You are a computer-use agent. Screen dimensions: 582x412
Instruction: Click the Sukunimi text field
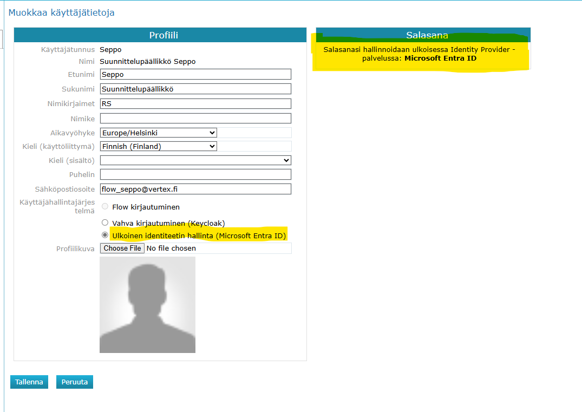(x=195, y=89)
